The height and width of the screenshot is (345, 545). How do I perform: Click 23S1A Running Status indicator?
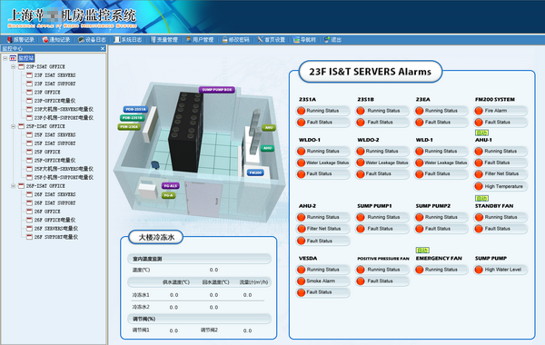click(301, 111)
